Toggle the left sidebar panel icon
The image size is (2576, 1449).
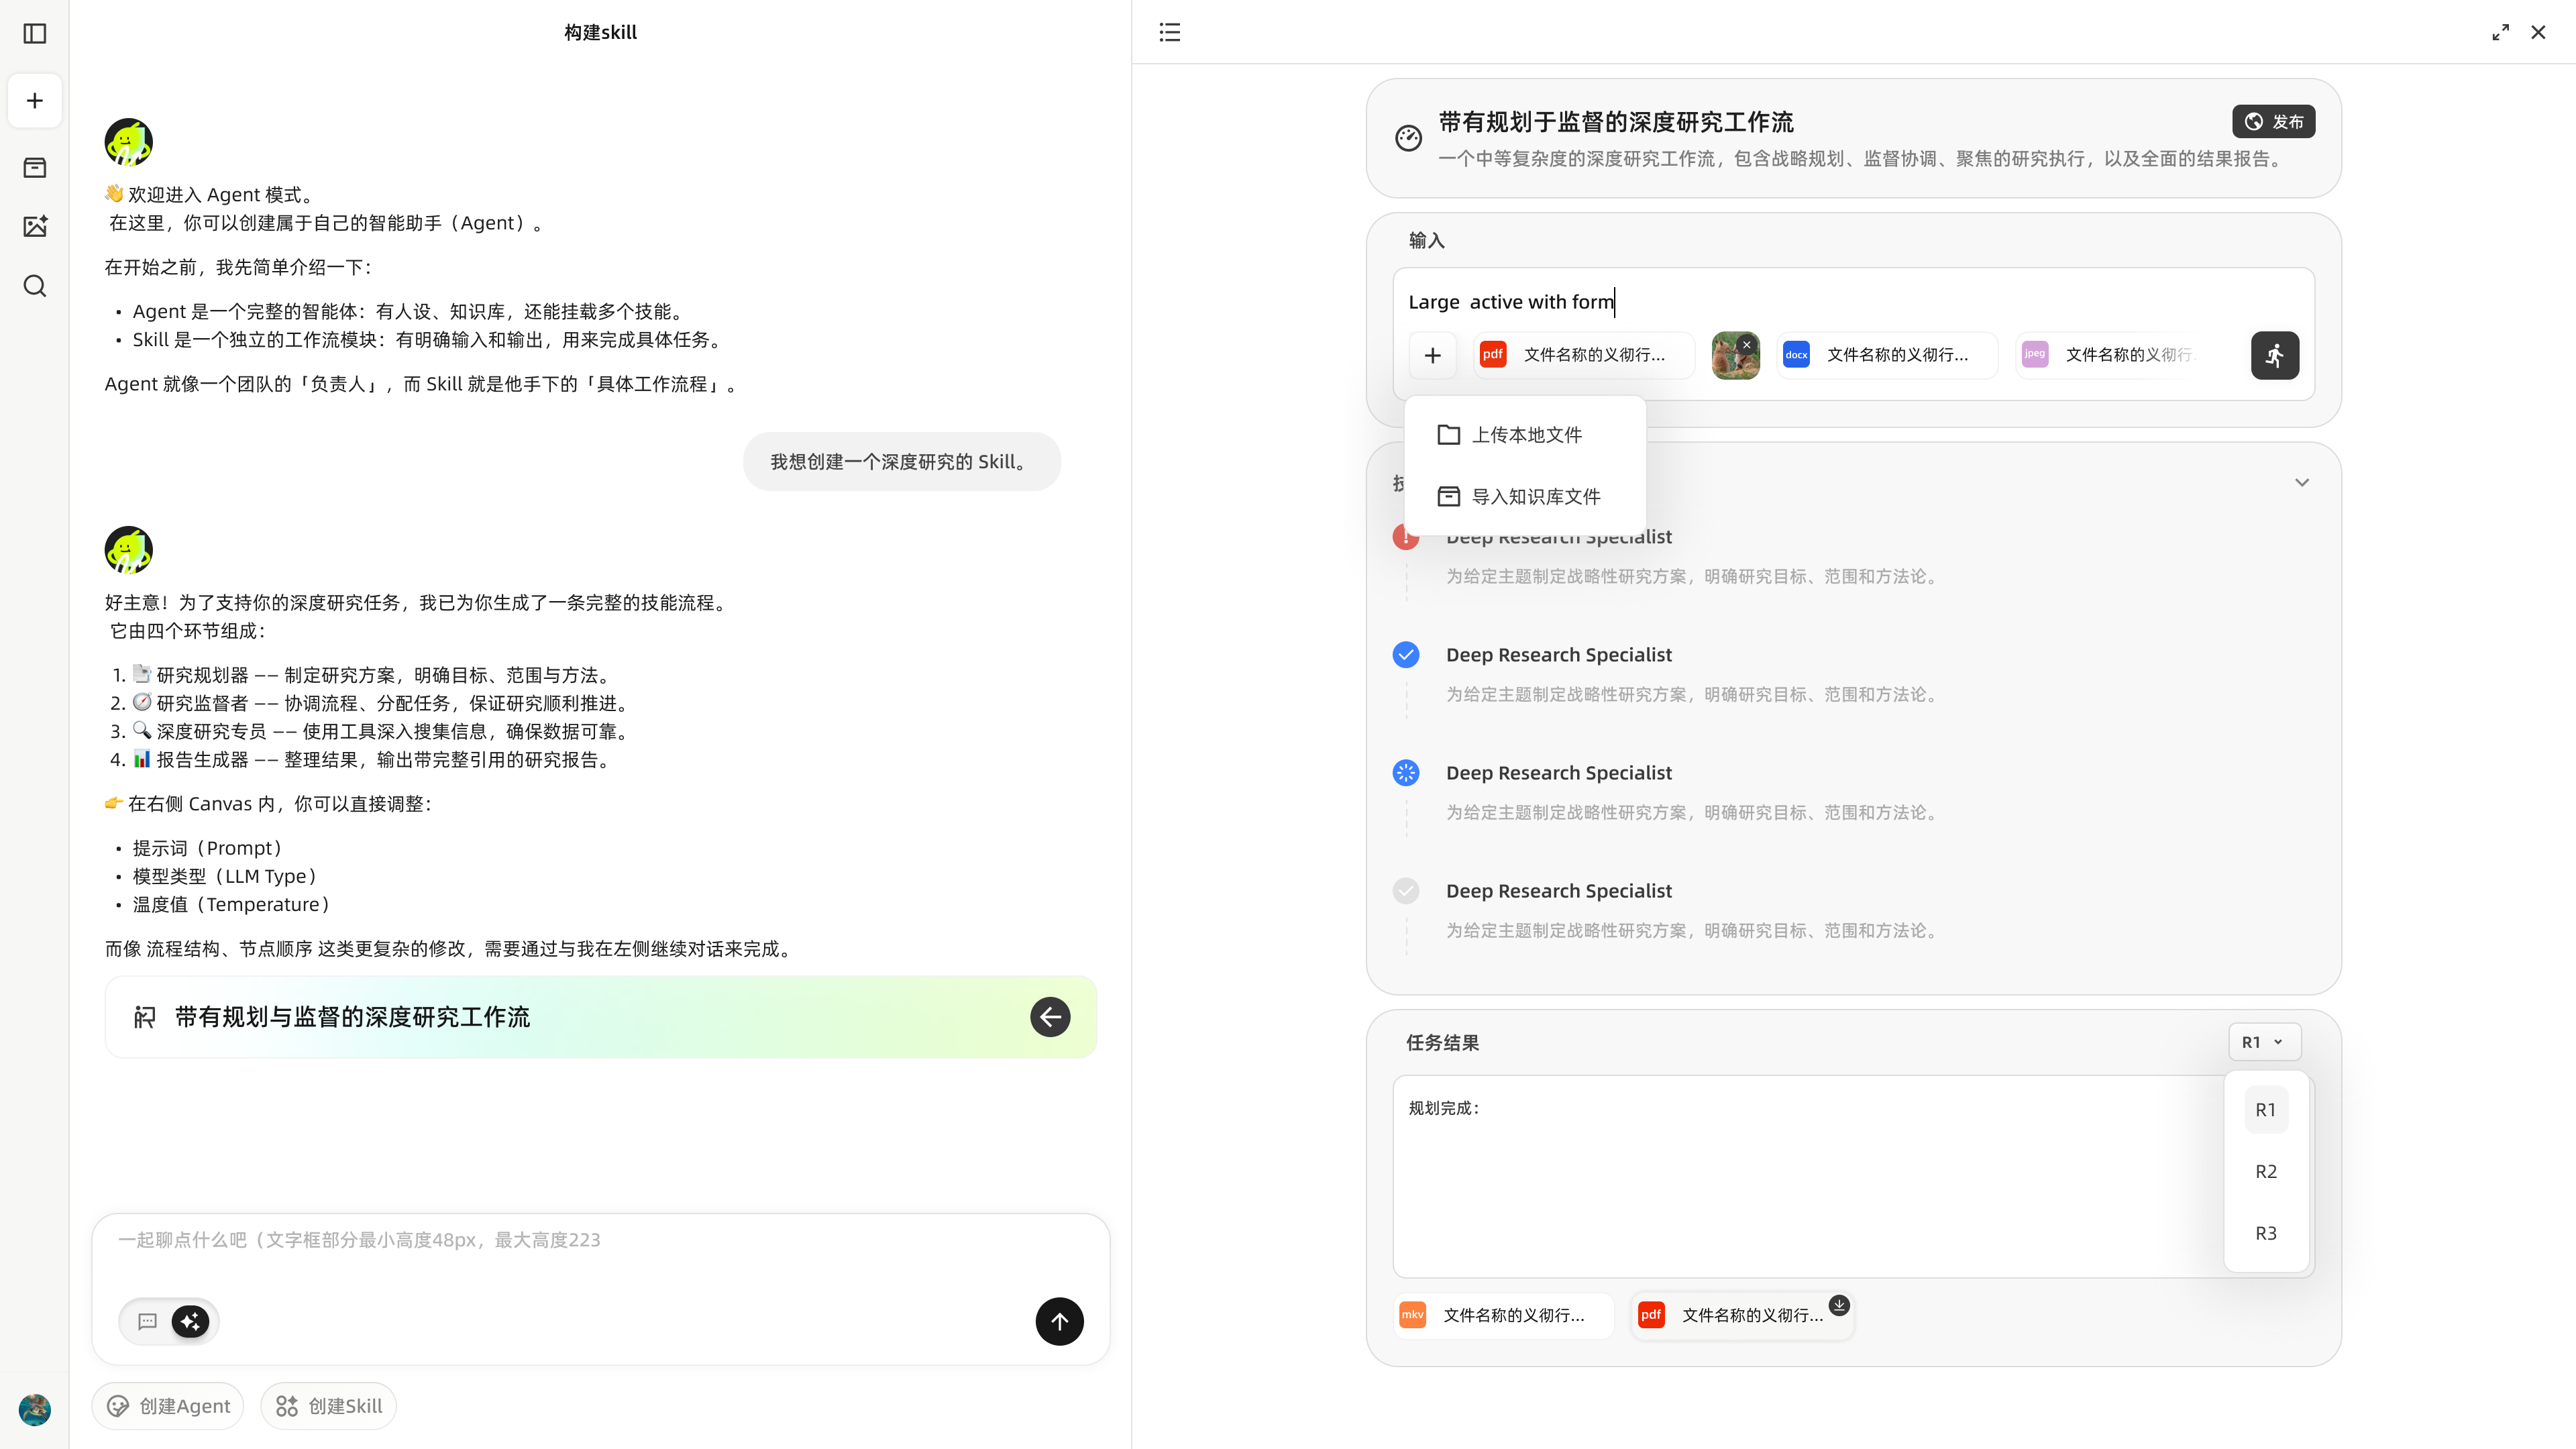(x=34, y=33)
